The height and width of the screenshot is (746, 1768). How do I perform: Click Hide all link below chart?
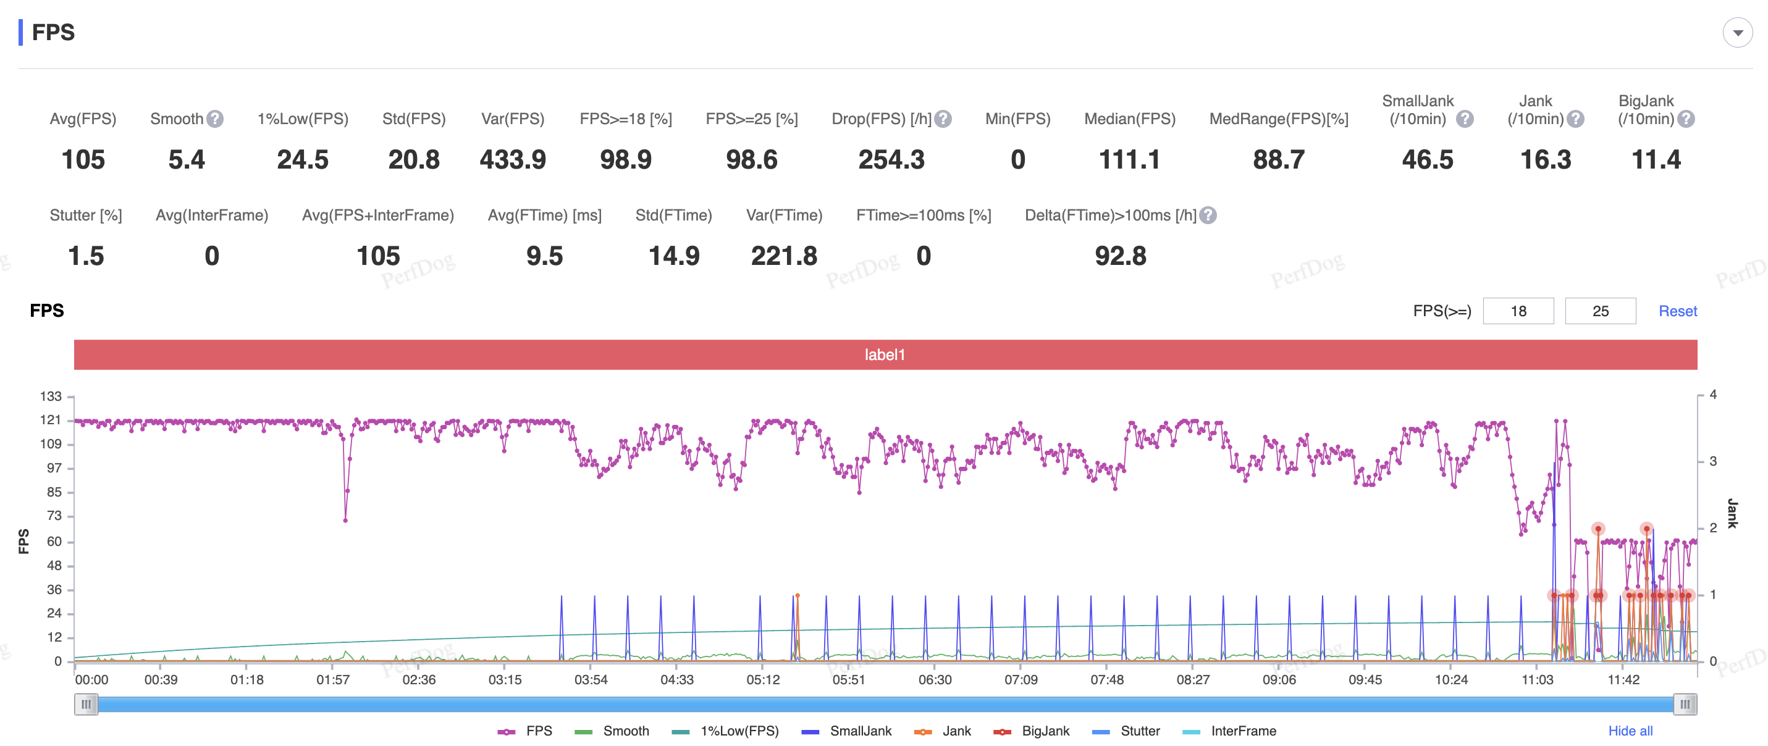coord(1630,731)
